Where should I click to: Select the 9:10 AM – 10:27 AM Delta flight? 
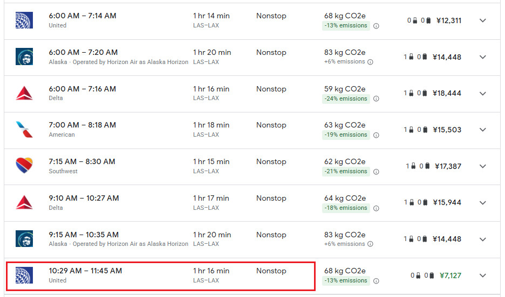click(x=84, y=198)
